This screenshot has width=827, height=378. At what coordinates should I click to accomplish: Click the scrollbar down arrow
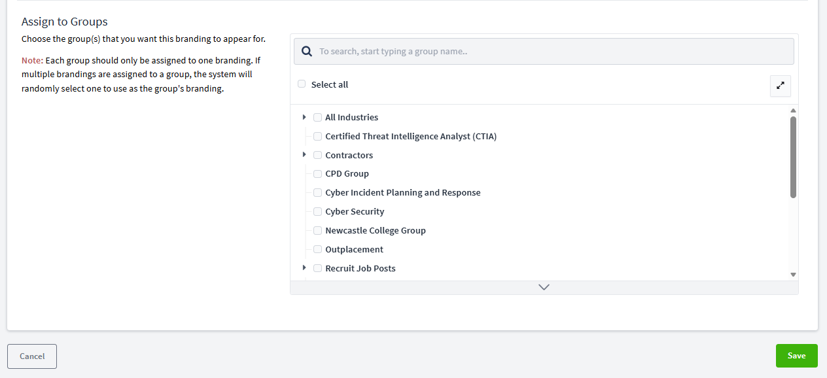793,275
